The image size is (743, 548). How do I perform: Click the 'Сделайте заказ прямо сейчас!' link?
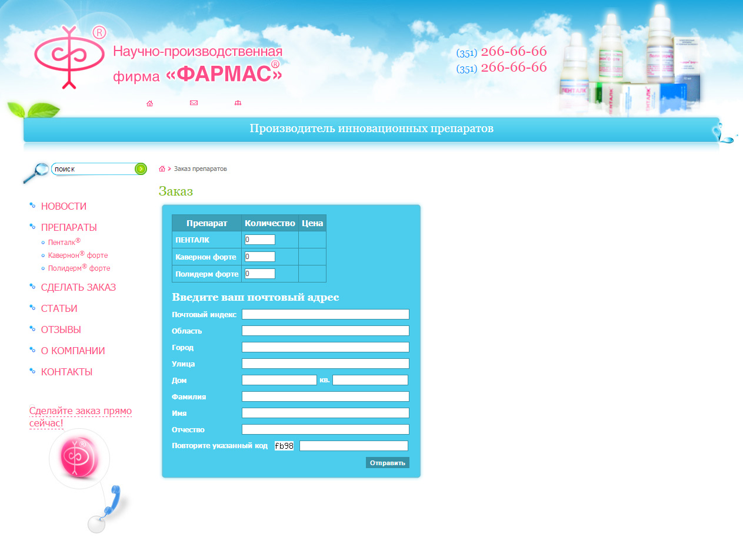coord(81,417)
